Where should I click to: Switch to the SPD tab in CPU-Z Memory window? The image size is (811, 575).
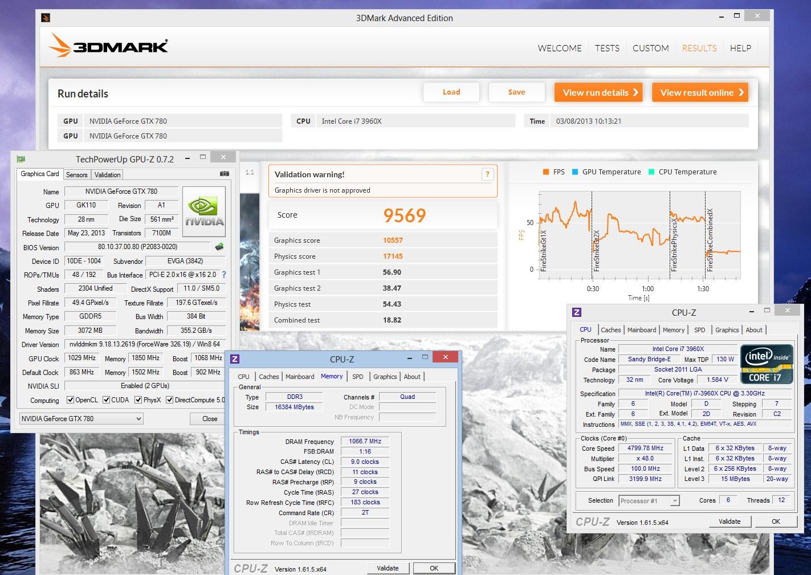pyautogui.click(x=357, y=377)
